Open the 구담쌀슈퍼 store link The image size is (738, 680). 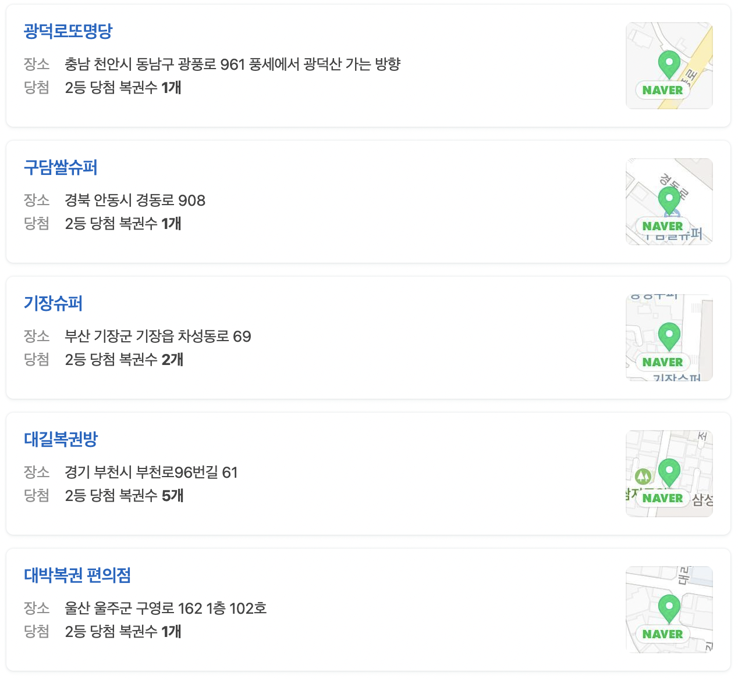[61, 167]
